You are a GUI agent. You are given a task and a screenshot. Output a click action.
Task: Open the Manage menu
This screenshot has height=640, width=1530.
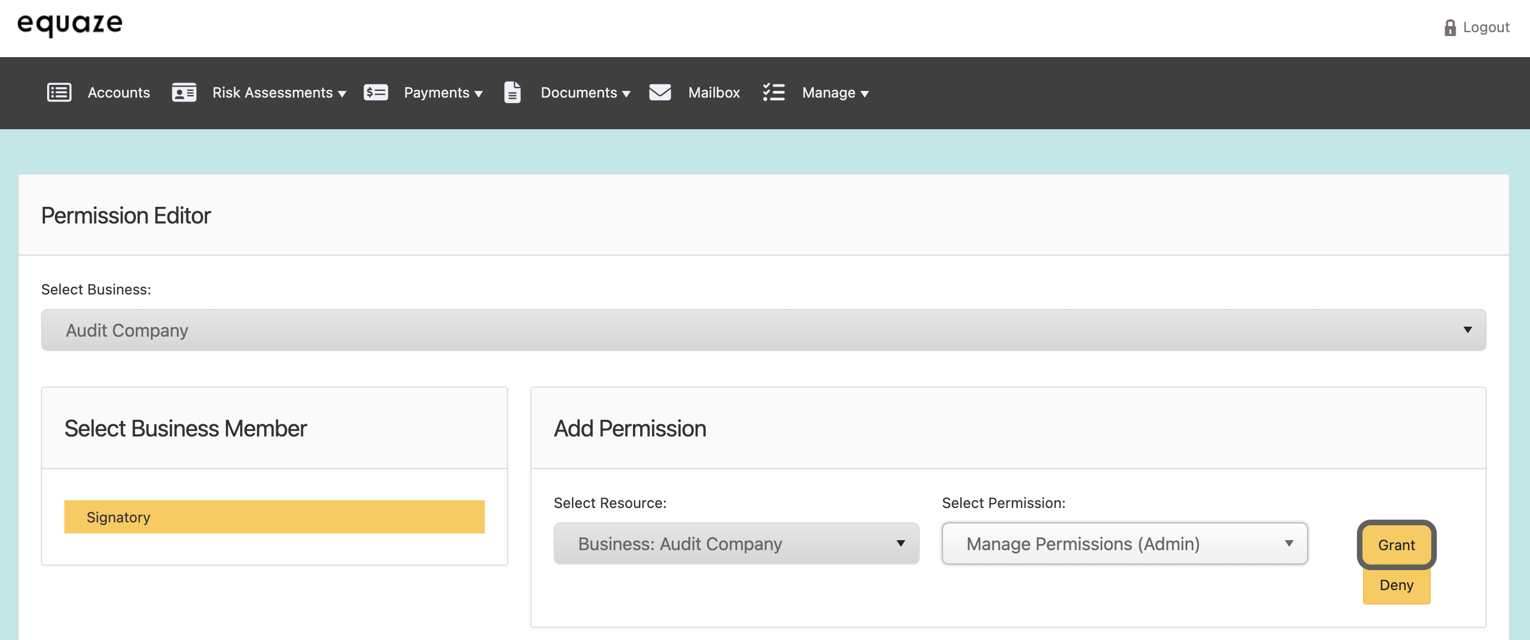(834, 93)
